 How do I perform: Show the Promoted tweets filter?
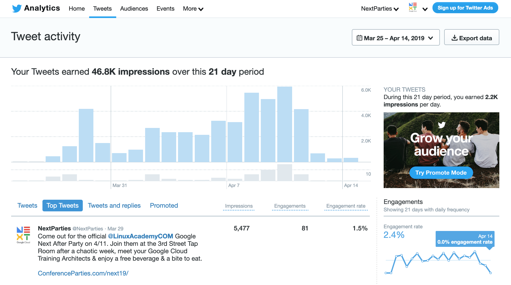click(x=164, y=206)
